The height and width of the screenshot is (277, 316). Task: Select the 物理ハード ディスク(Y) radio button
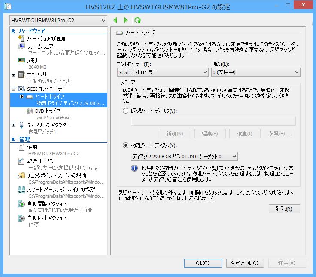point(125,145)
